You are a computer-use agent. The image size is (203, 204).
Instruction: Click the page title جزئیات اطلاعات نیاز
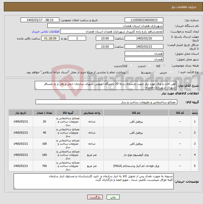coord(184,7)
